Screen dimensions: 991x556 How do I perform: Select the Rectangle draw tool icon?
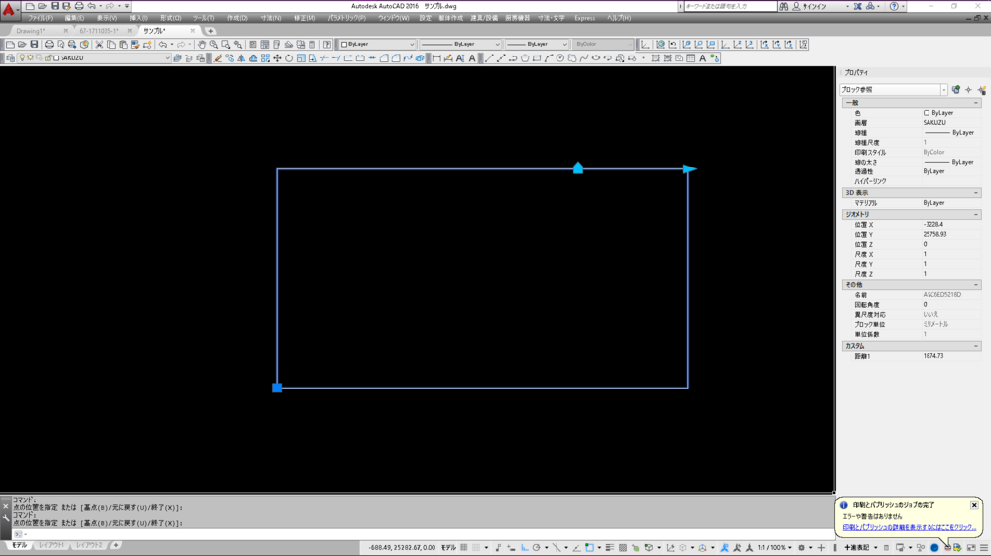click(537, 58)
